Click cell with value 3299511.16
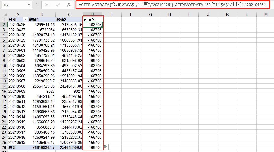Viewport: 274px width, 152px height. pos(42,25)
